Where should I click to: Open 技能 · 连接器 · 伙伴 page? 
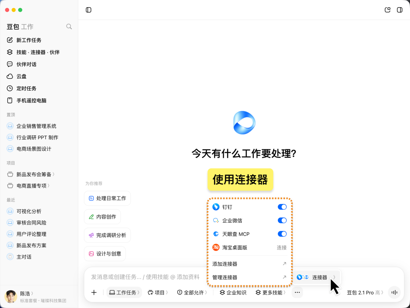pos(39,52)
